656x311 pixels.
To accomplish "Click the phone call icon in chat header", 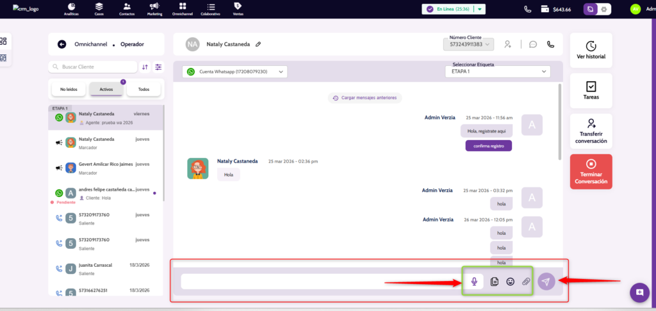I will [550, 44].
